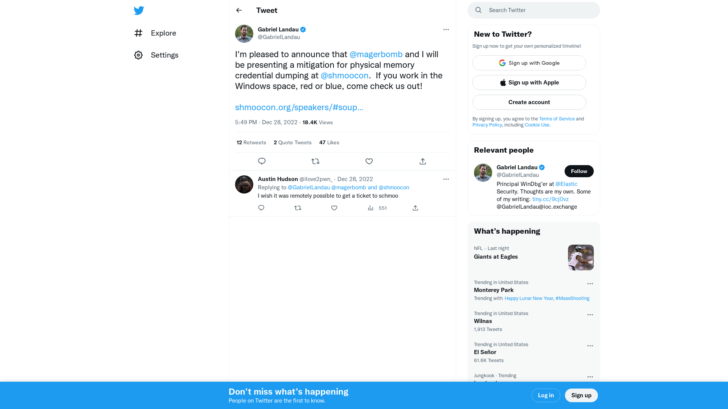Click the retweet icon on Austin Hudson reply
Image resolution: width=728 pixels, height=409 pixels.
298,208
